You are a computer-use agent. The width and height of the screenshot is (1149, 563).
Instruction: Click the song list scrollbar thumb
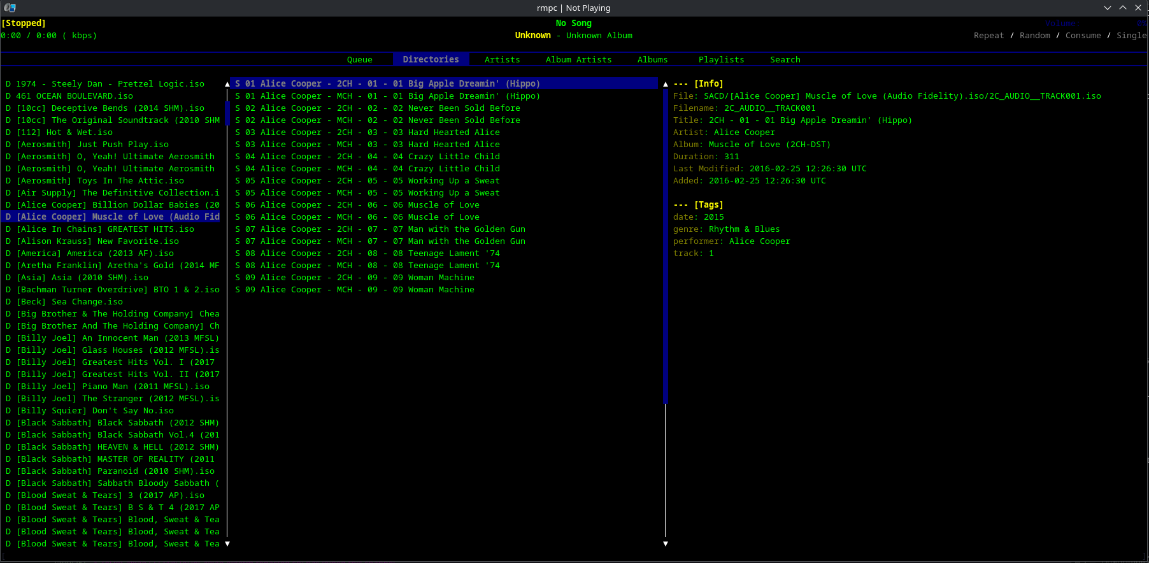point(666,246)
